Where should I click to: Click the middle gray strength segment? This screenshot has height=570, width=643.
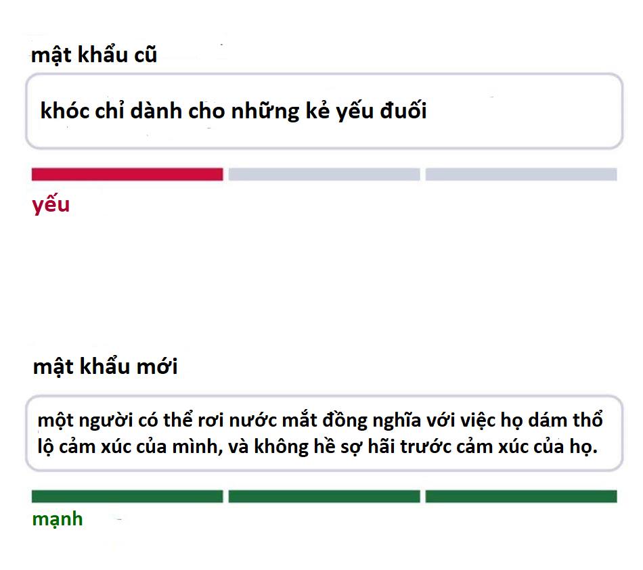point(324,174)
